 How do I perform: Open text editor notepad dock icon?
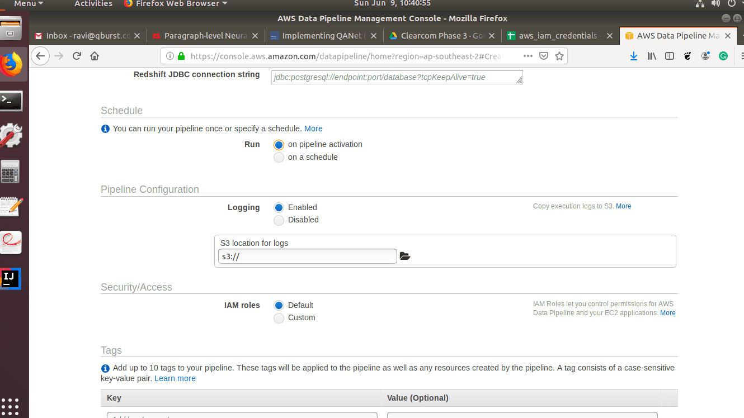11,207
